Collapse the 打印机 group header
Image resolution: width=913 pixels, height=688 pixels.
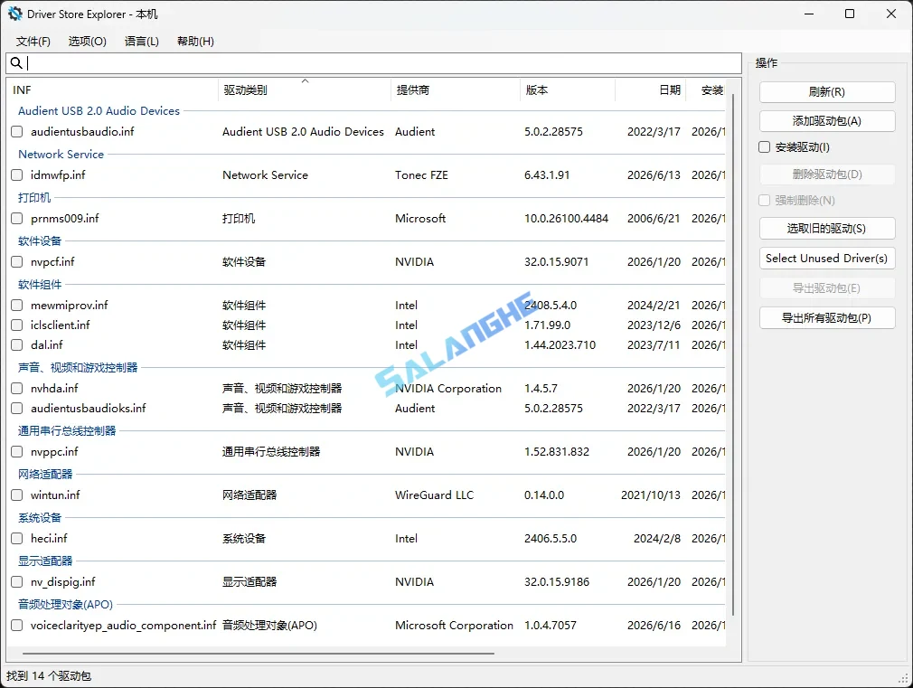34,197
